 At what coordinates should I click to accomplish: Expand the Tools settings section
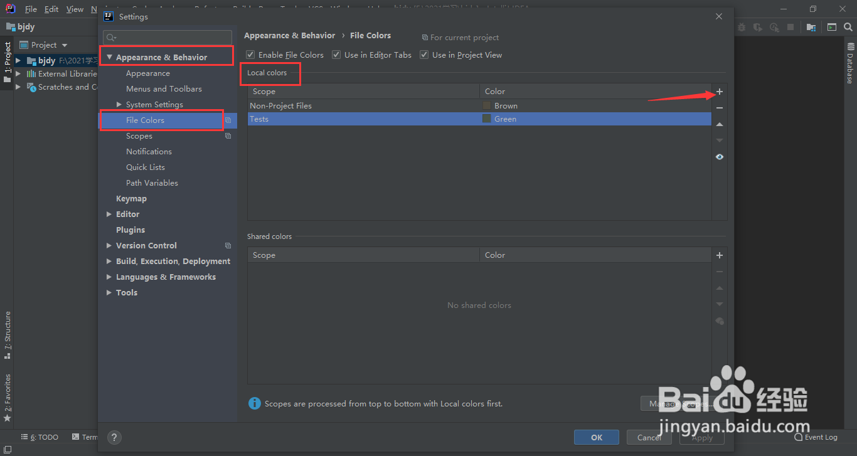(x=109, y=293)
